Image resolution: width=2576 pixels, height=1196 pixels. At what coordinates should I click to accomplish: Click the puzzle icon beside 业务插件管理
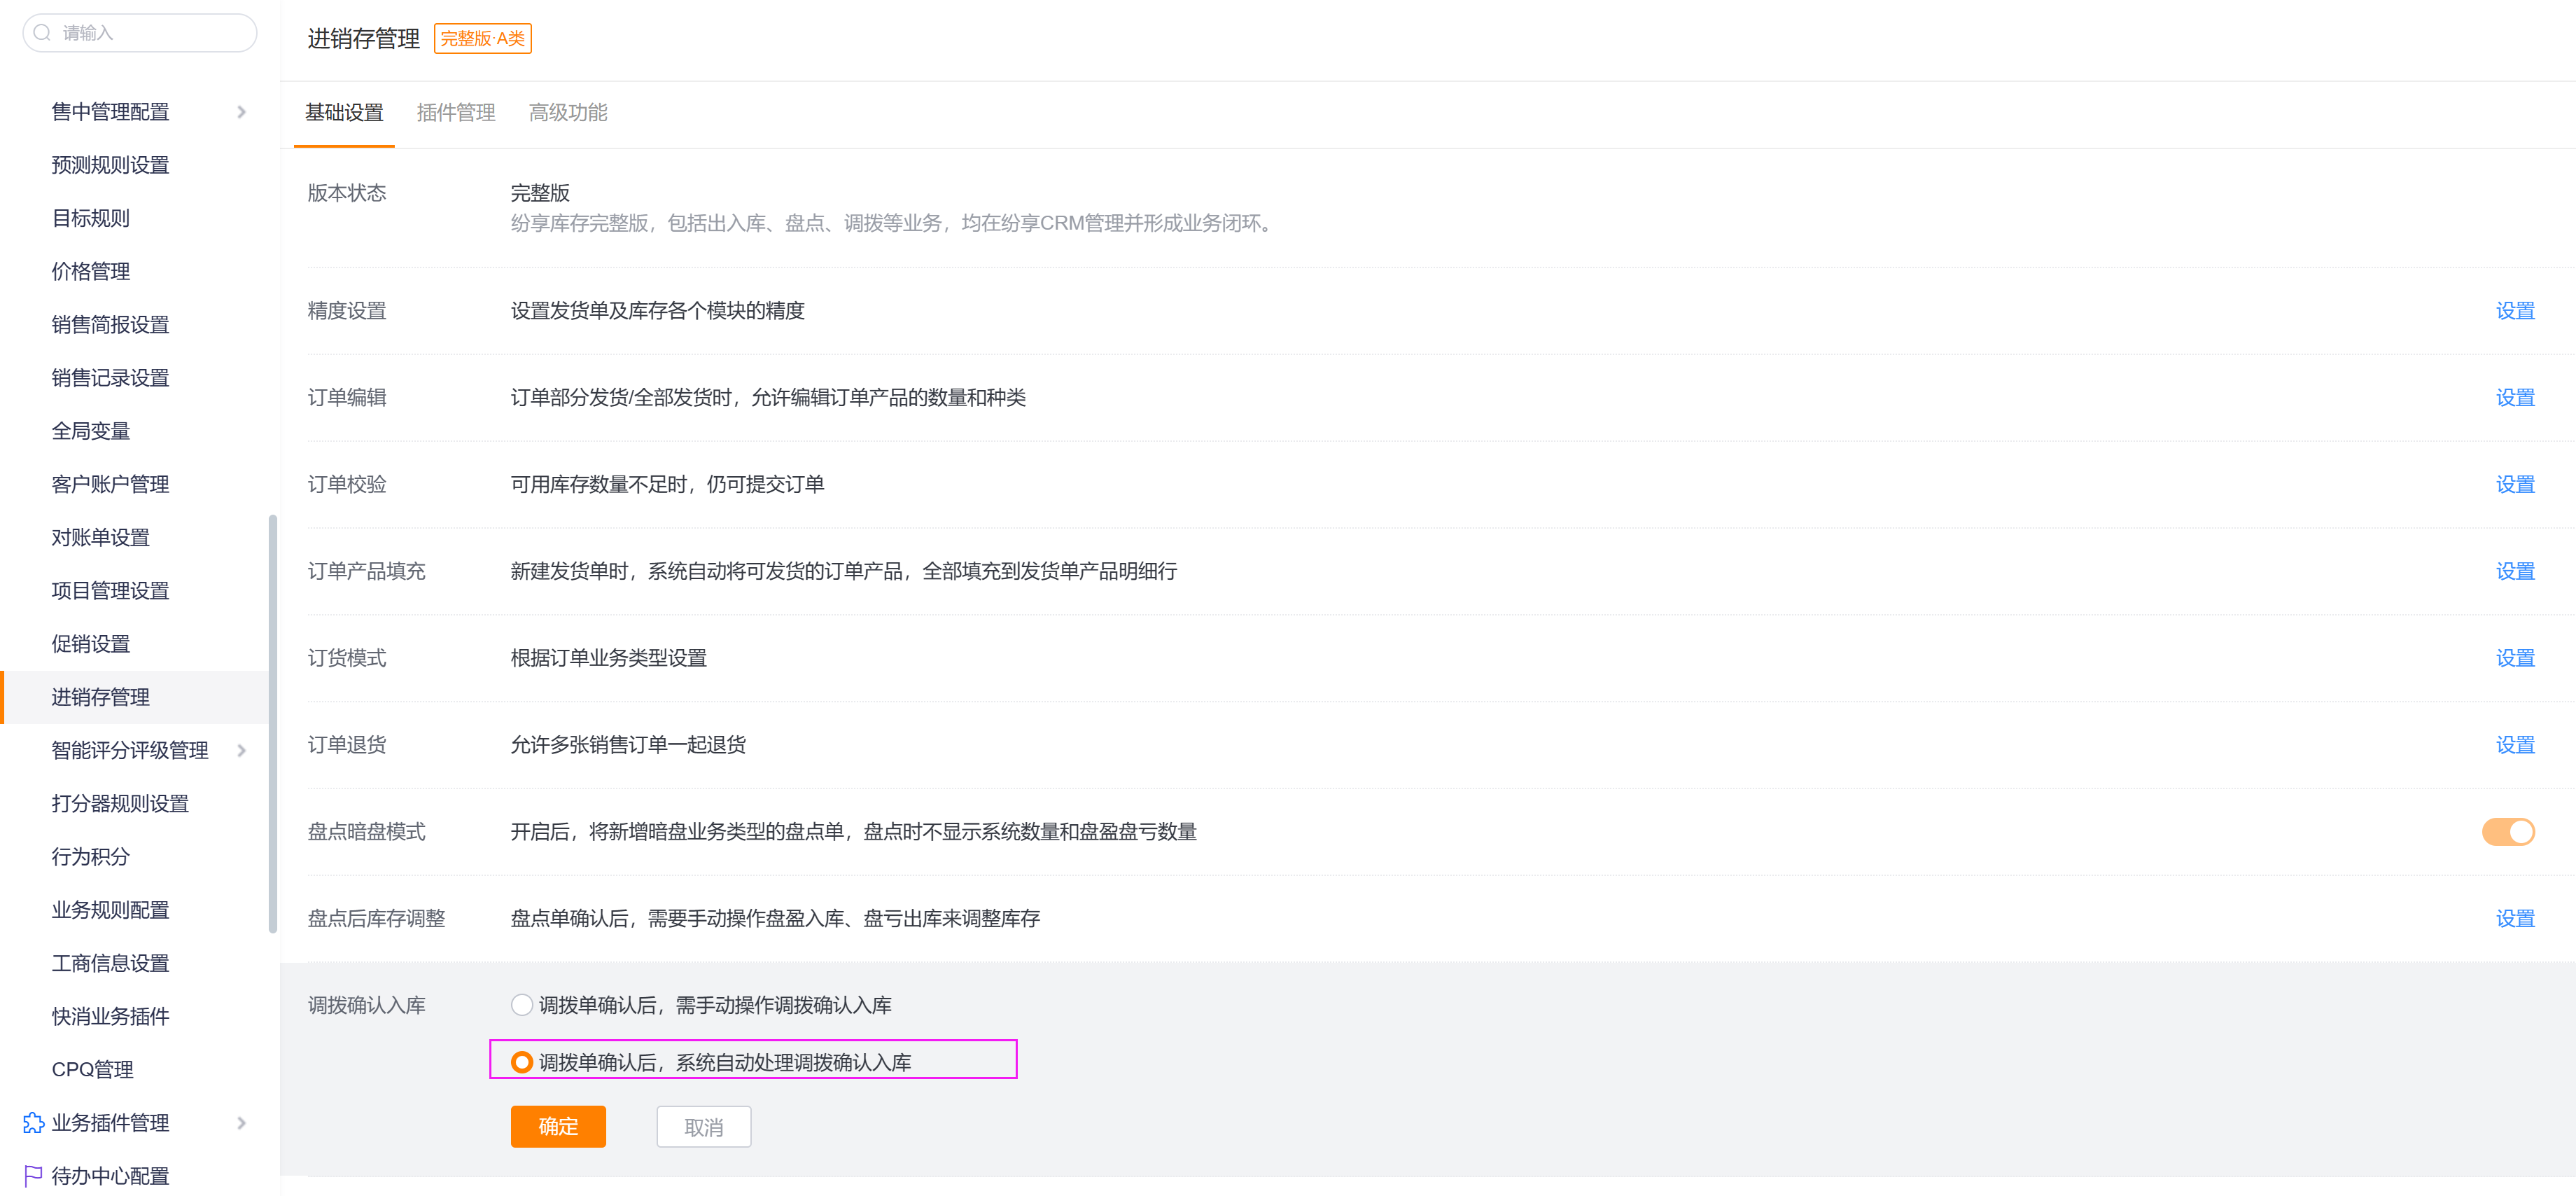point(33,1122)
